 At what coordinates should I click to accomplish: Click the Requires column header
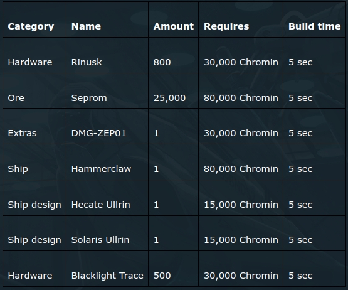point(226,26)
